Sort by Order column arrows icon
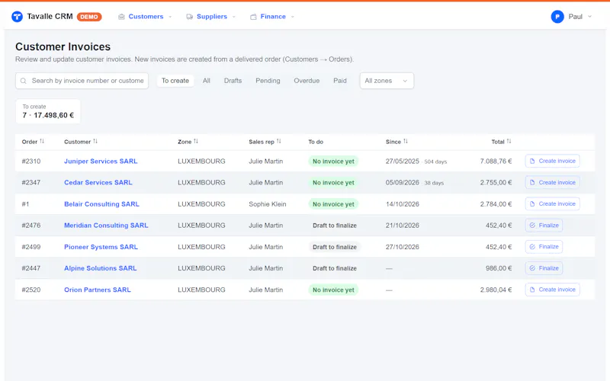This screenshot has height=381, width=610. (x=42, y=141)
